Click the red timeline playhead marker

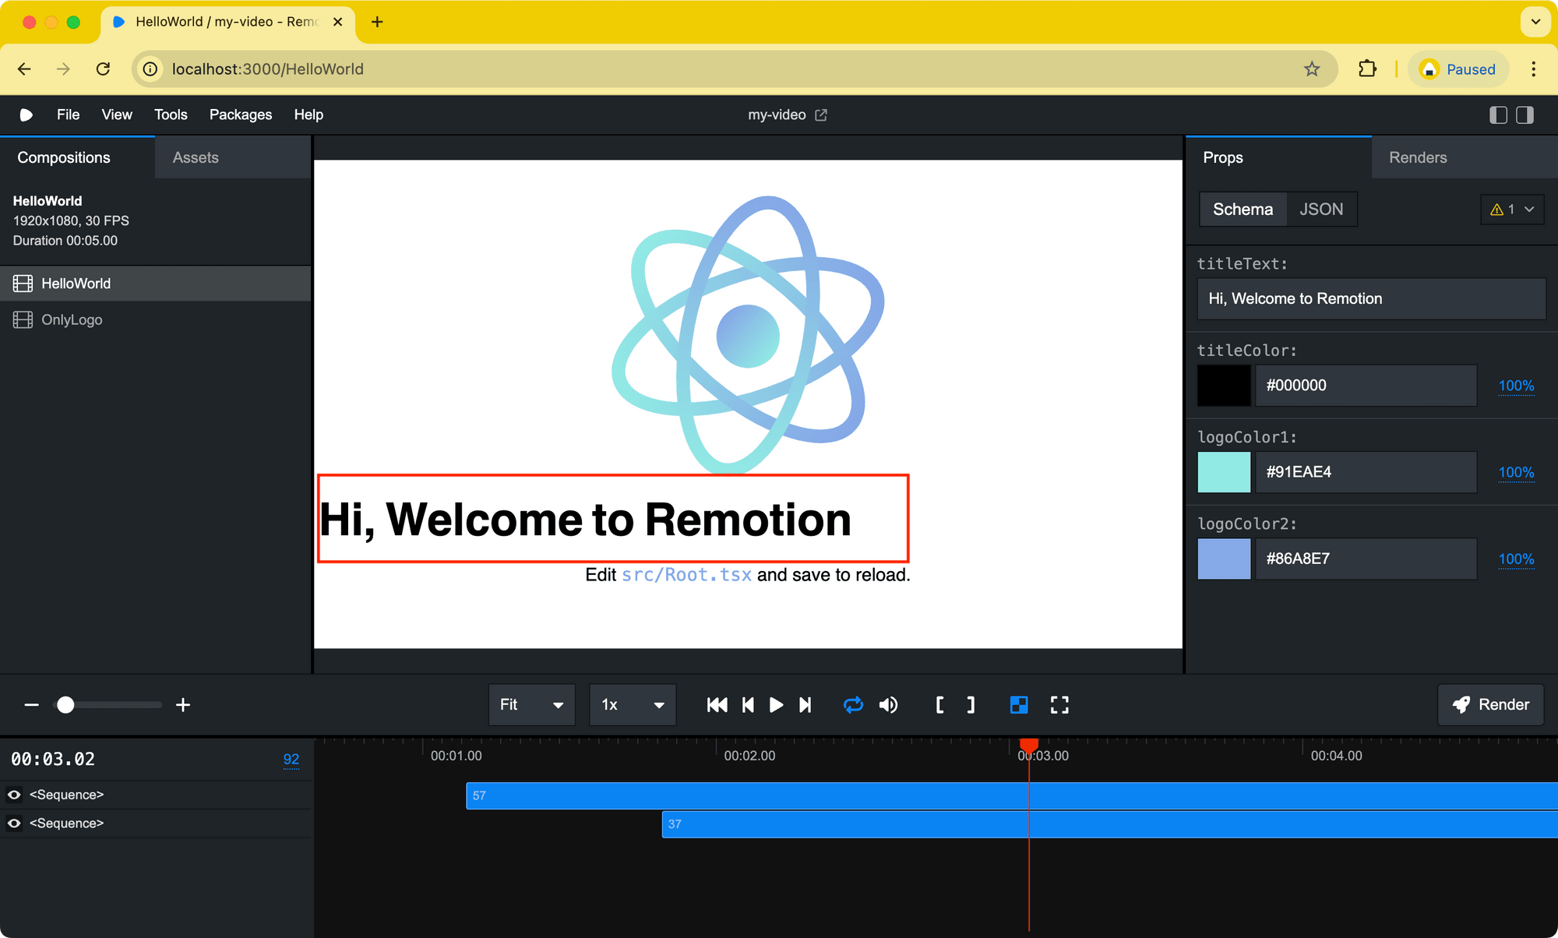coord(1029,746)
